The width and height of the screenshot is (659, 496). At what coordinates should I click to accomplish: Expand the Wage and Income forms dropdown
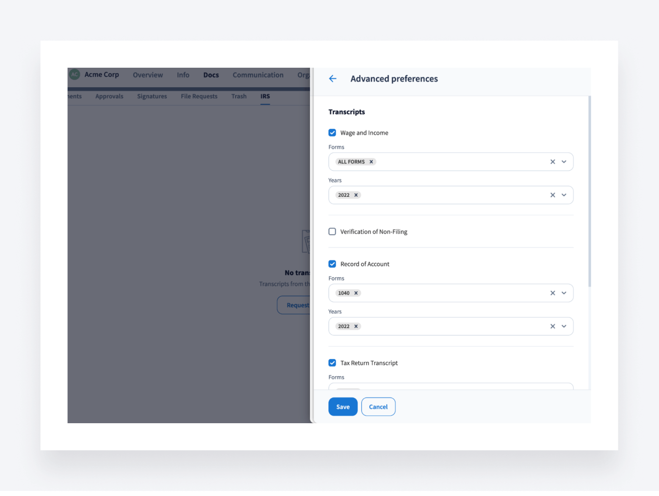coord(564,162)
